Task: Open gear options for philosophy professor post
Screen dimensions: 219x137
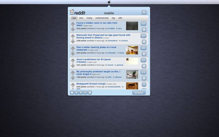Action: [144, 78]
